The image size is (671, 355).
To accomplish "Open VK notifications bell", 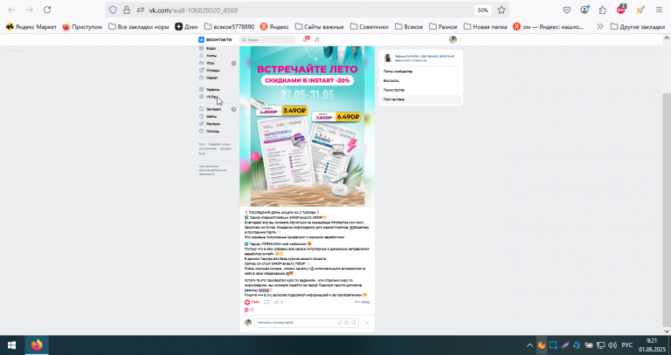I will (x=306, y=39).
